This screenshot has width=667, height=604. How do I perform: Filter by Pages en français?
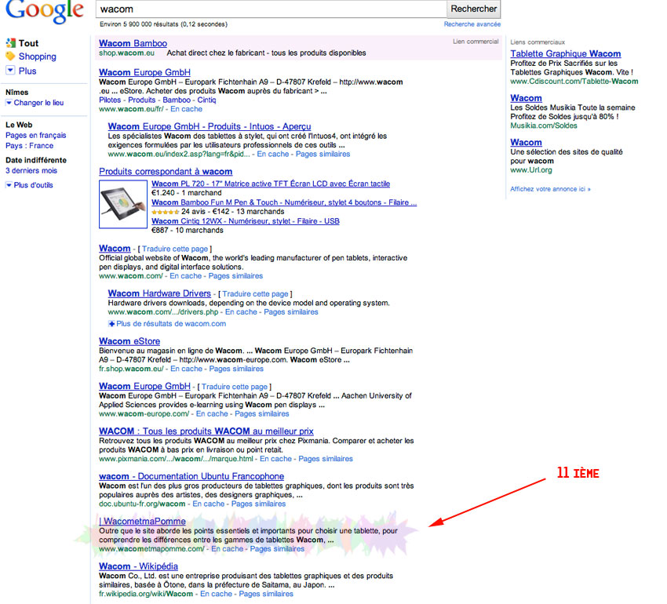click(36, 135)
